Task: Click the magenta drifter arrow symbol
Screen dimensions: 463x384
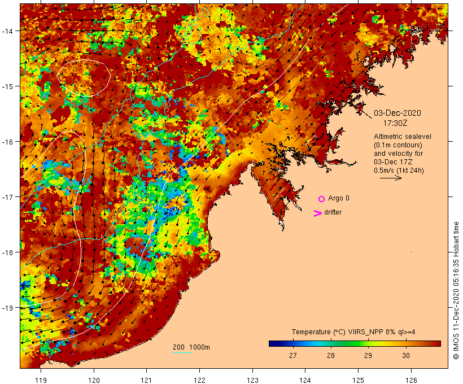Action: click(x=318, y=213)
